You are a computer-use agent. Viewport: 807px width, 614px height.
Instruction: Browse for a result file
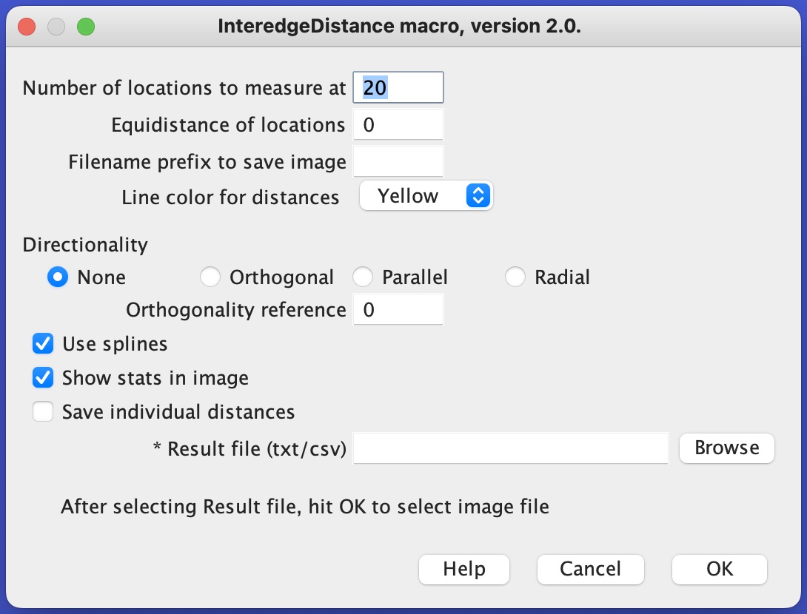(727, 448)
